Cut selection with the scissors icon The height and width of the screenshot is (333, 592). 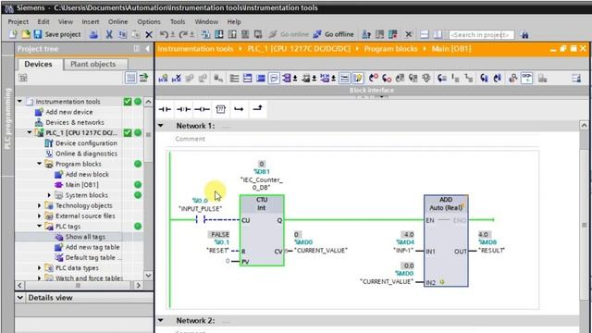[109, 35]
